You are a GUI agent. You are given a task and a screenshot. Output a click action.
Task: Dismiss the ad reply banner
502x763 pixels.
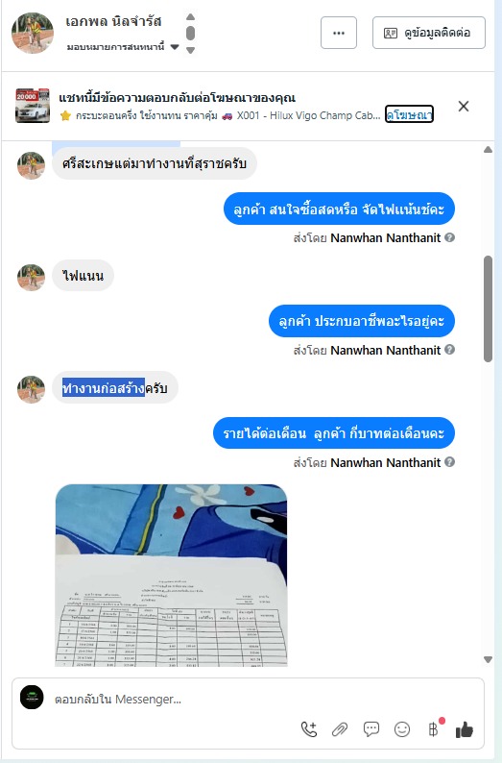point(464,106)
